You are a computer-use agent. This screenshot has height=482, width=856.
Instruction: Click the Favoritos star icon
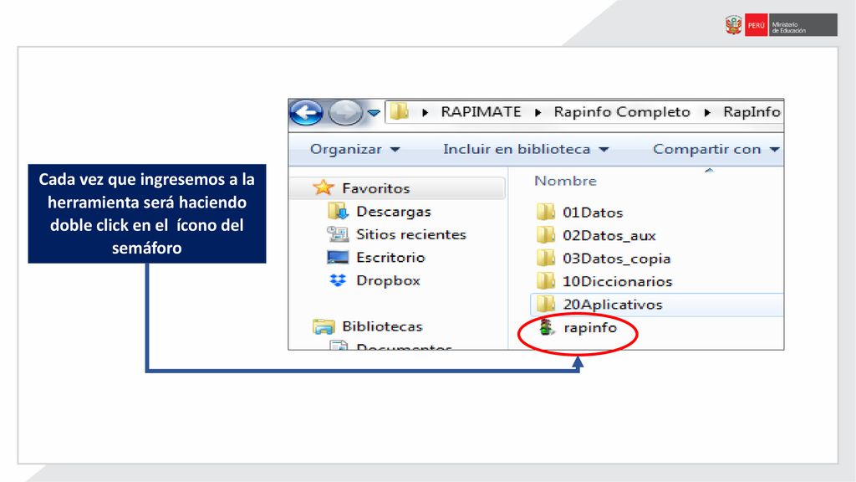(x=324, y=188)
